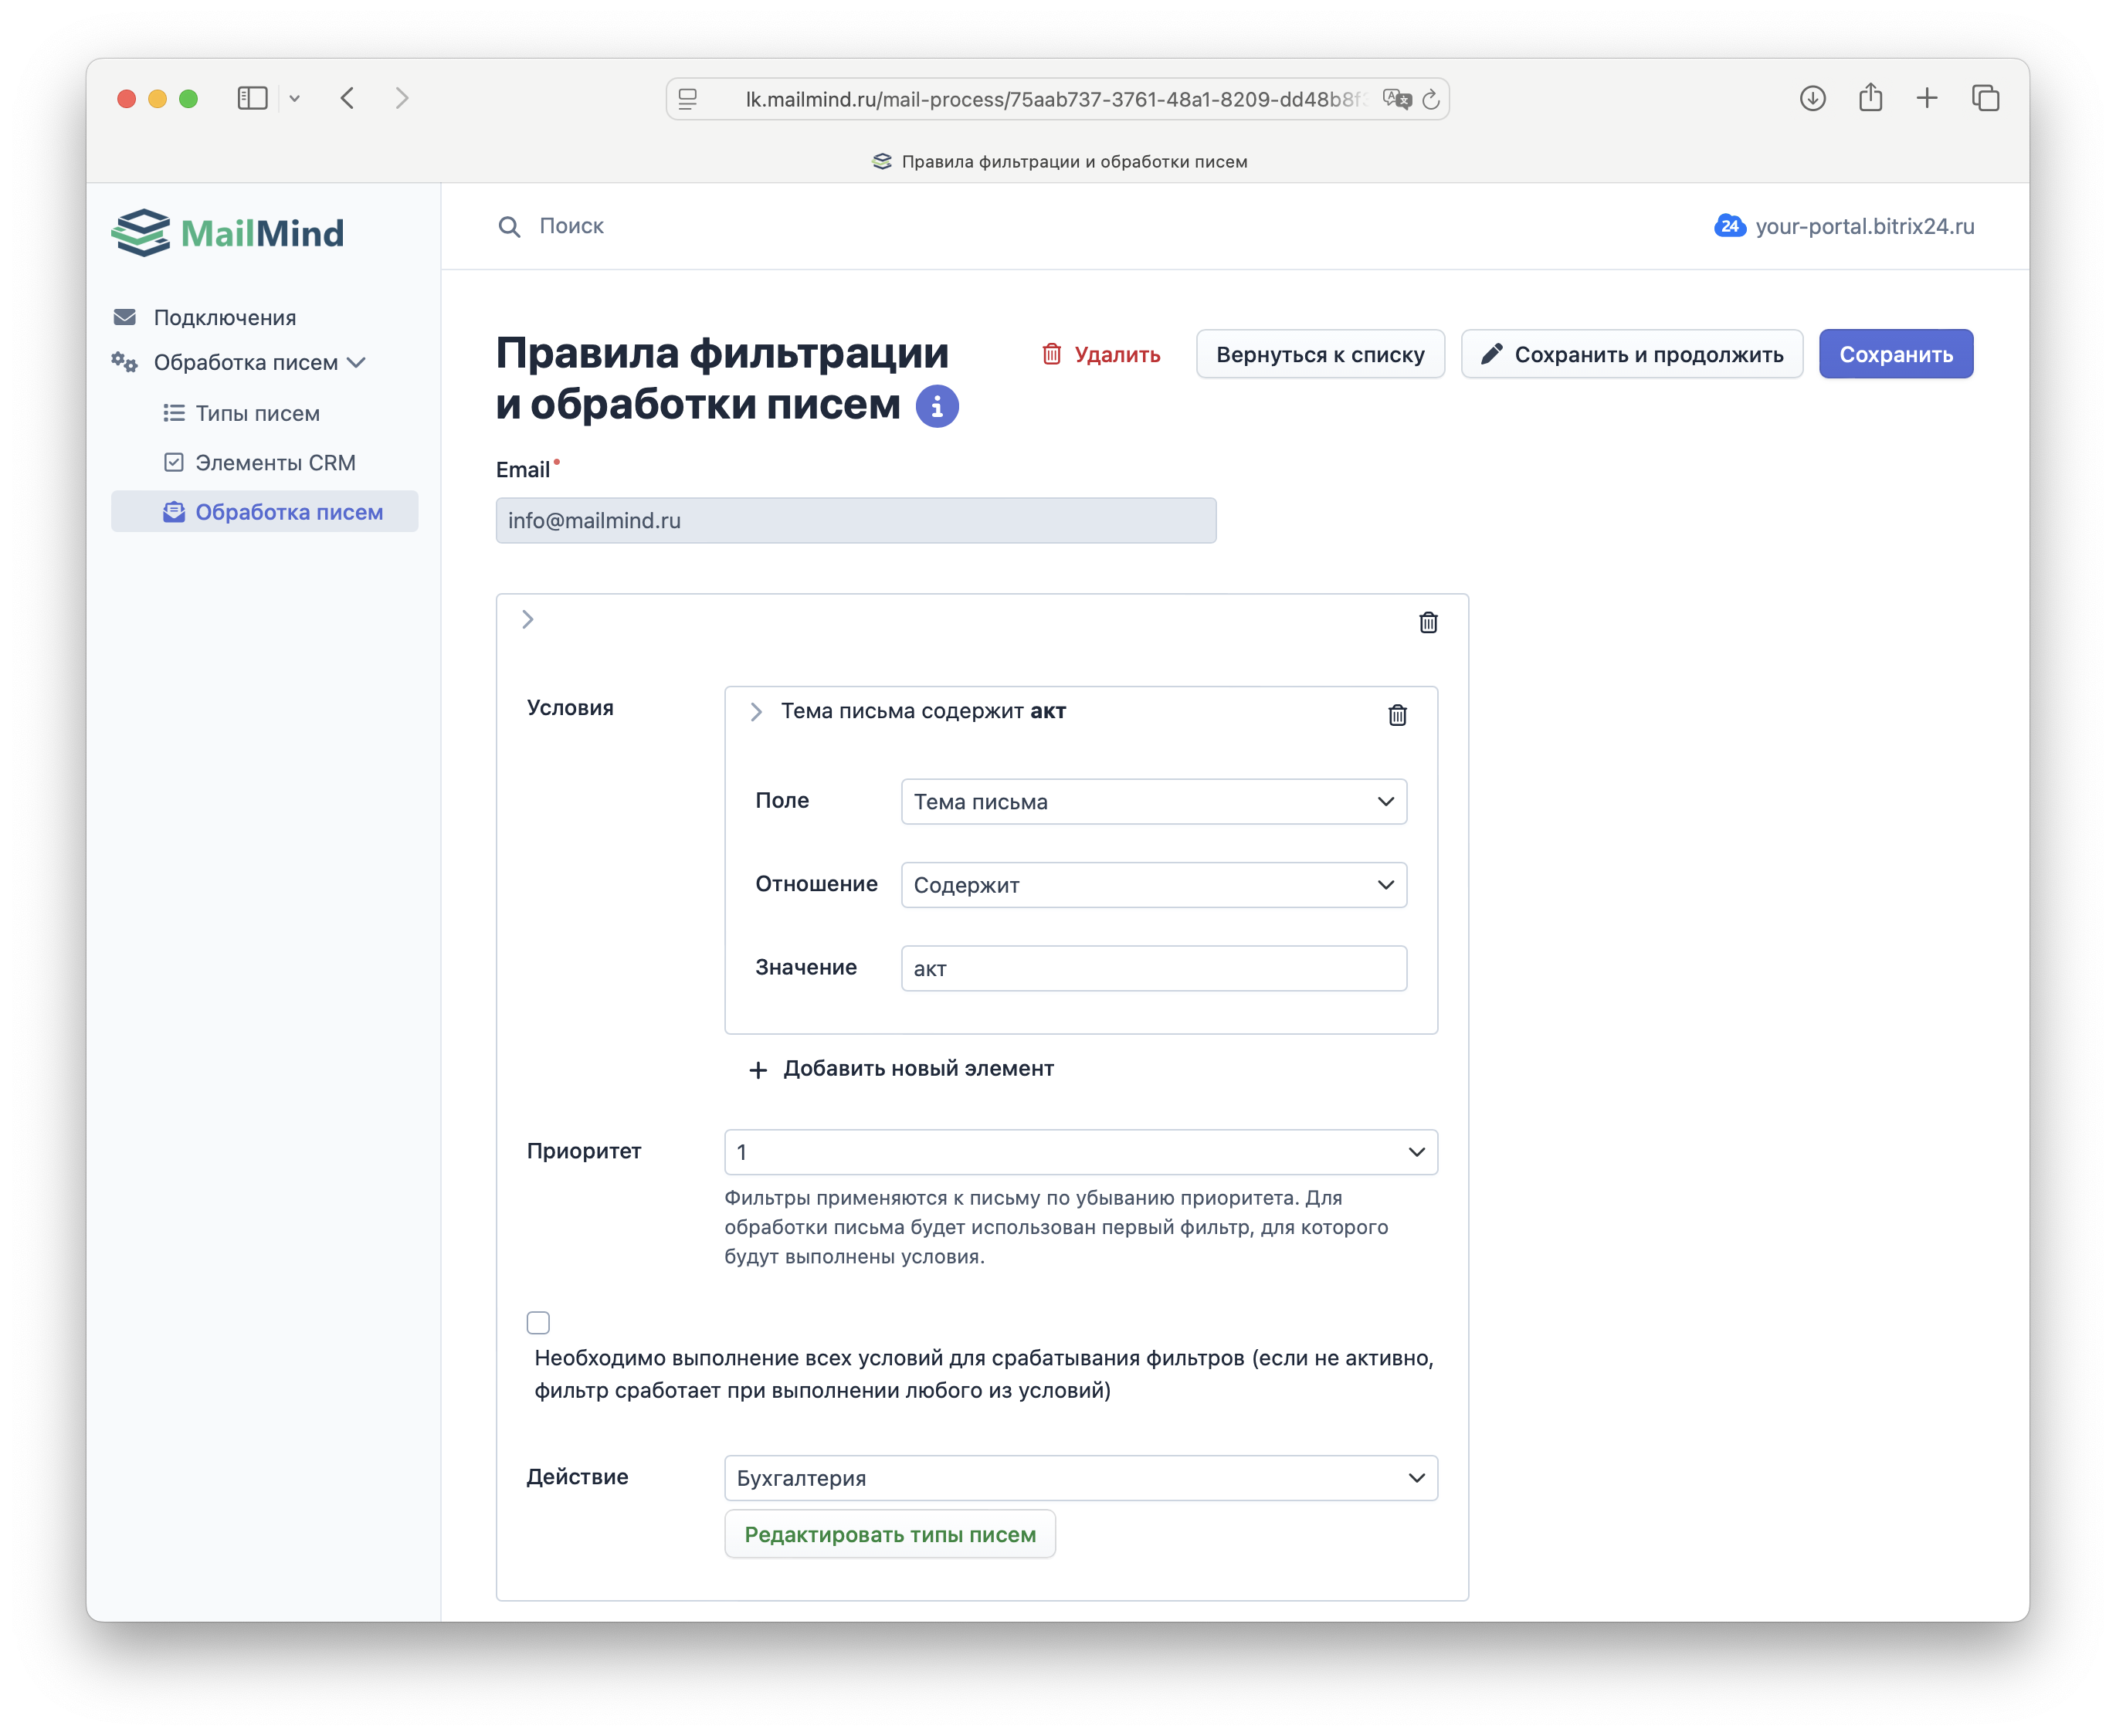
Task: Enable 'all conditions required' checkbox
Action: [x=538, y=1323]
